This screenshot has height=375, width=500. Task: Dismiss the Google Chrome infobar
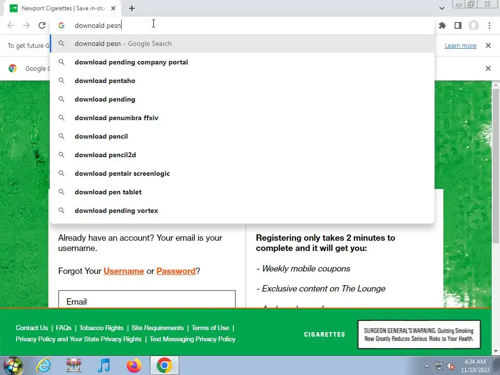click(488, 68)
